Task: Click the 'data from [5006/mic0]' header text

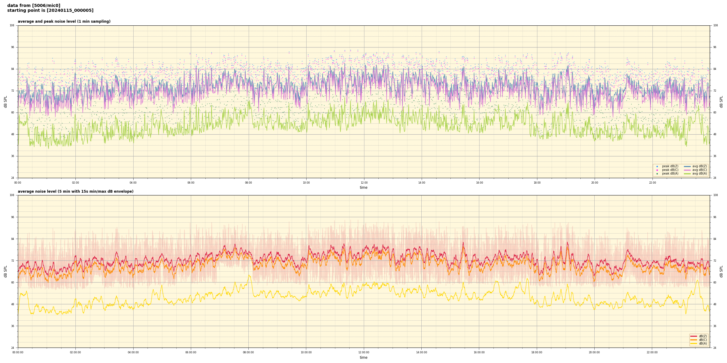Action: click(34, 5)
